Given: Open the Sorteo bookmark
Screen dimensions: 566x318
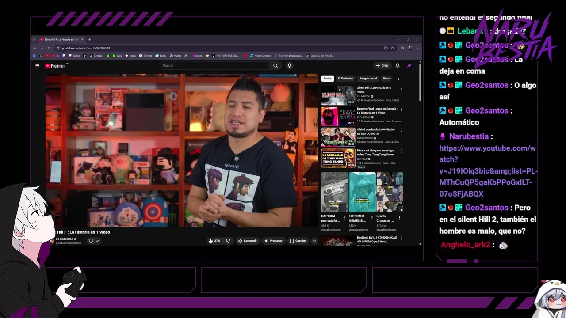Looking at the screenshot, I should coord(197,56).
